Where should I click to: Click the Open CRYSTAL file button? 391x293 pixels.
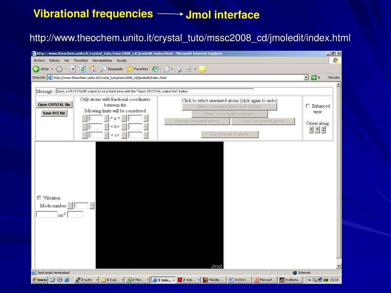(54, 105)
